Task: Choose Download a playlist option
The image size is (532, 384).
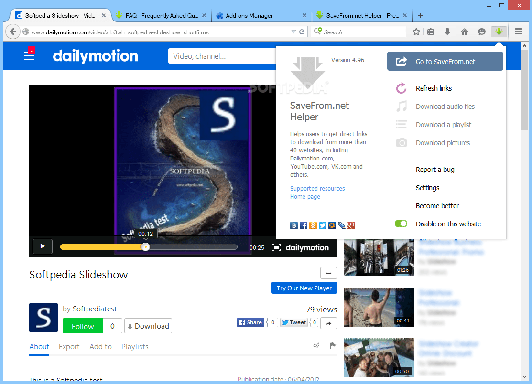Action: click(x=444, y=125)
